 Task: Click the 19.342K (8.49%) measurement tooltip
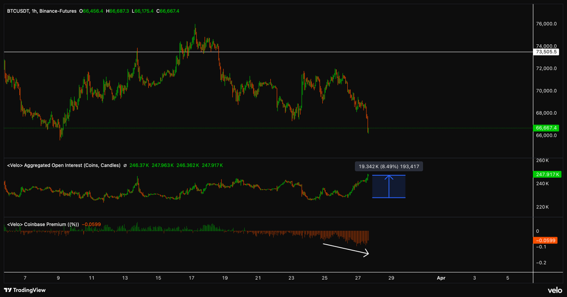389,166
